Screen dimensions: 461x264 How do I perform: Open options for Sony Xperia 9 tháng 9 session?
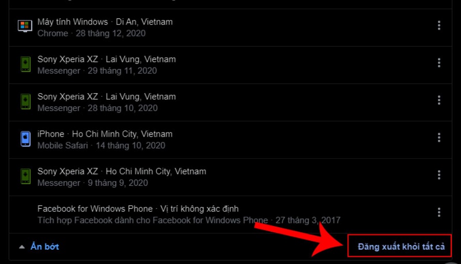pyautogui.click(x=438, y=175)
